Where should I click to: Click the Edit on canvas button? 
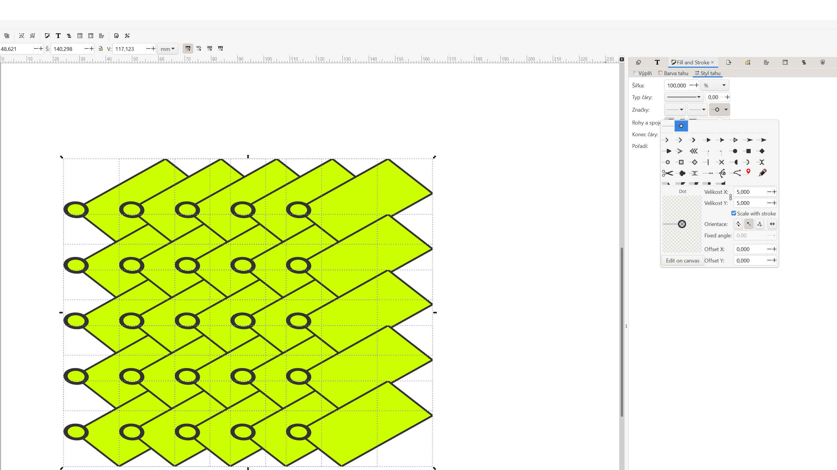point(682,261)
